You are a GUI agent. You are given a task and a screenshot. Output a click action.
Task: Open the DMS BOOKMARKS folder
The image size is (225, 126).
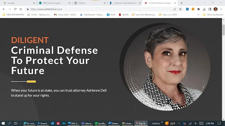[x=14, y=15]
